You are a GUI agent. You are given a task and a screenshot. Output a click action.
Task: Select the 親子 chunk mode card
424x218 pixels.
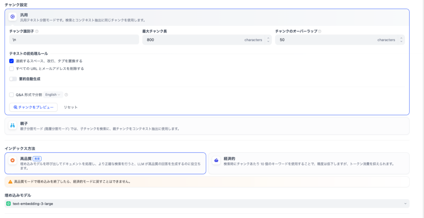pyautogui.click(x=207, y=126)
